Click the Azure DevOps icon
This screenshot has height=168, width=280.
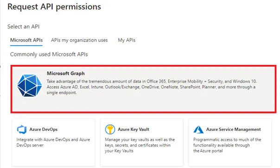[22, 129]
